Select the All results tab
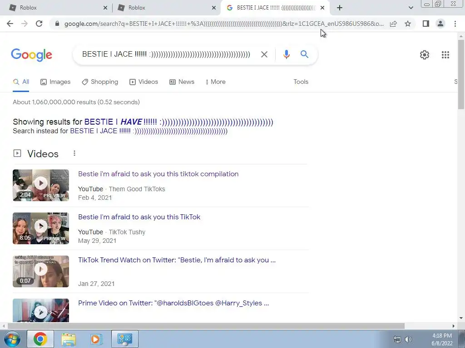The image size is (465, 348). pyautogui.click(x=21, y=82)
